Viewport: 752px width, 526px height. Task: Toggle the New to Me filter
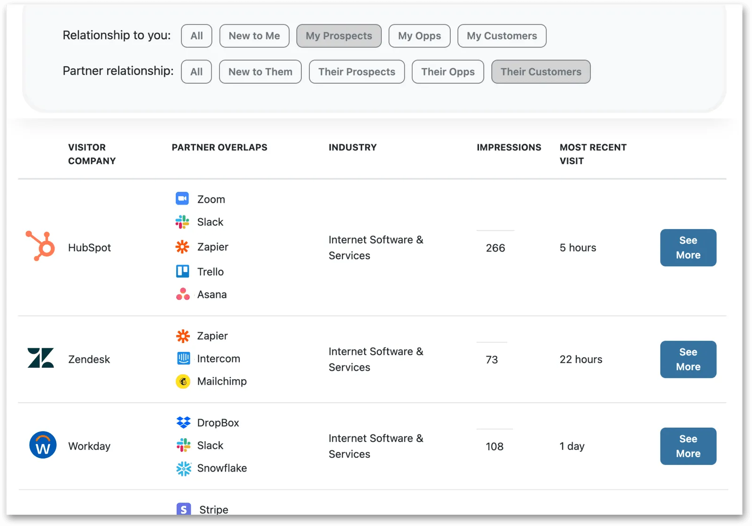pyautogui.click(x=254, y=36)
